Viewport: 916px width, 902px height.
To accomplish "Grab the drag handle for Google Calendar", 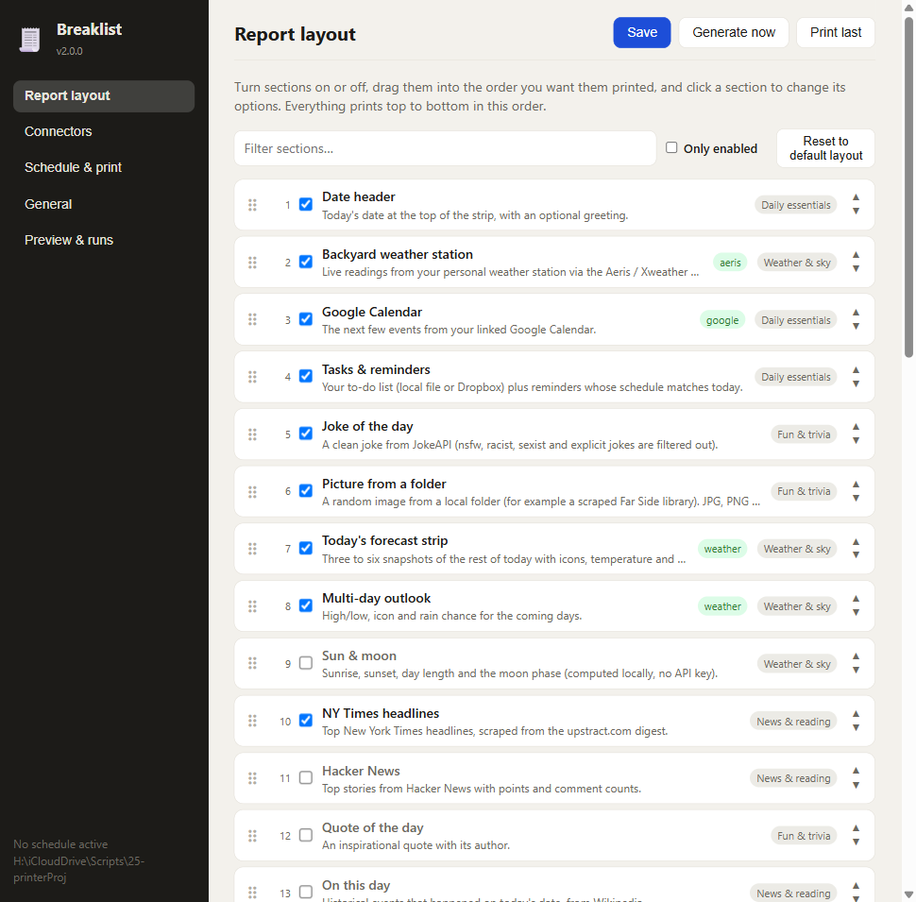I will click(252, 319).
